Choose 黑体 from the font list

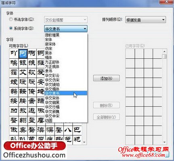click(66, 53)
